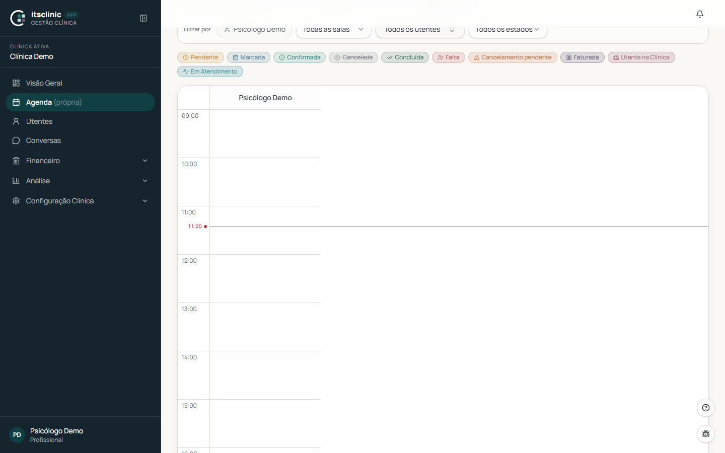Open the bug report button
The height and width of the screenshot is (453, 725).
706,434
